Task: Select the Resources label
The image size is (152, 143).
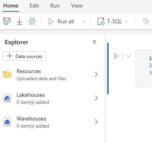Action: click(x=29, y=71)
